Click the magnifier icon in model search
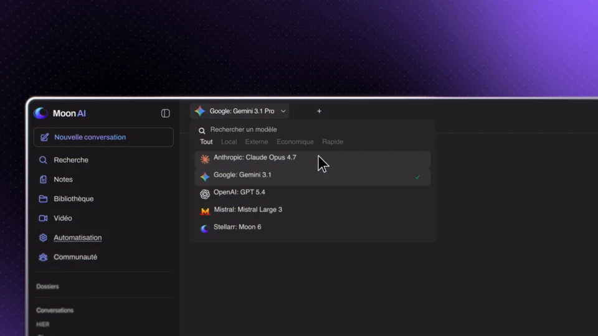The width and height of the screenshot is (598, 336). tap(202, 131)
